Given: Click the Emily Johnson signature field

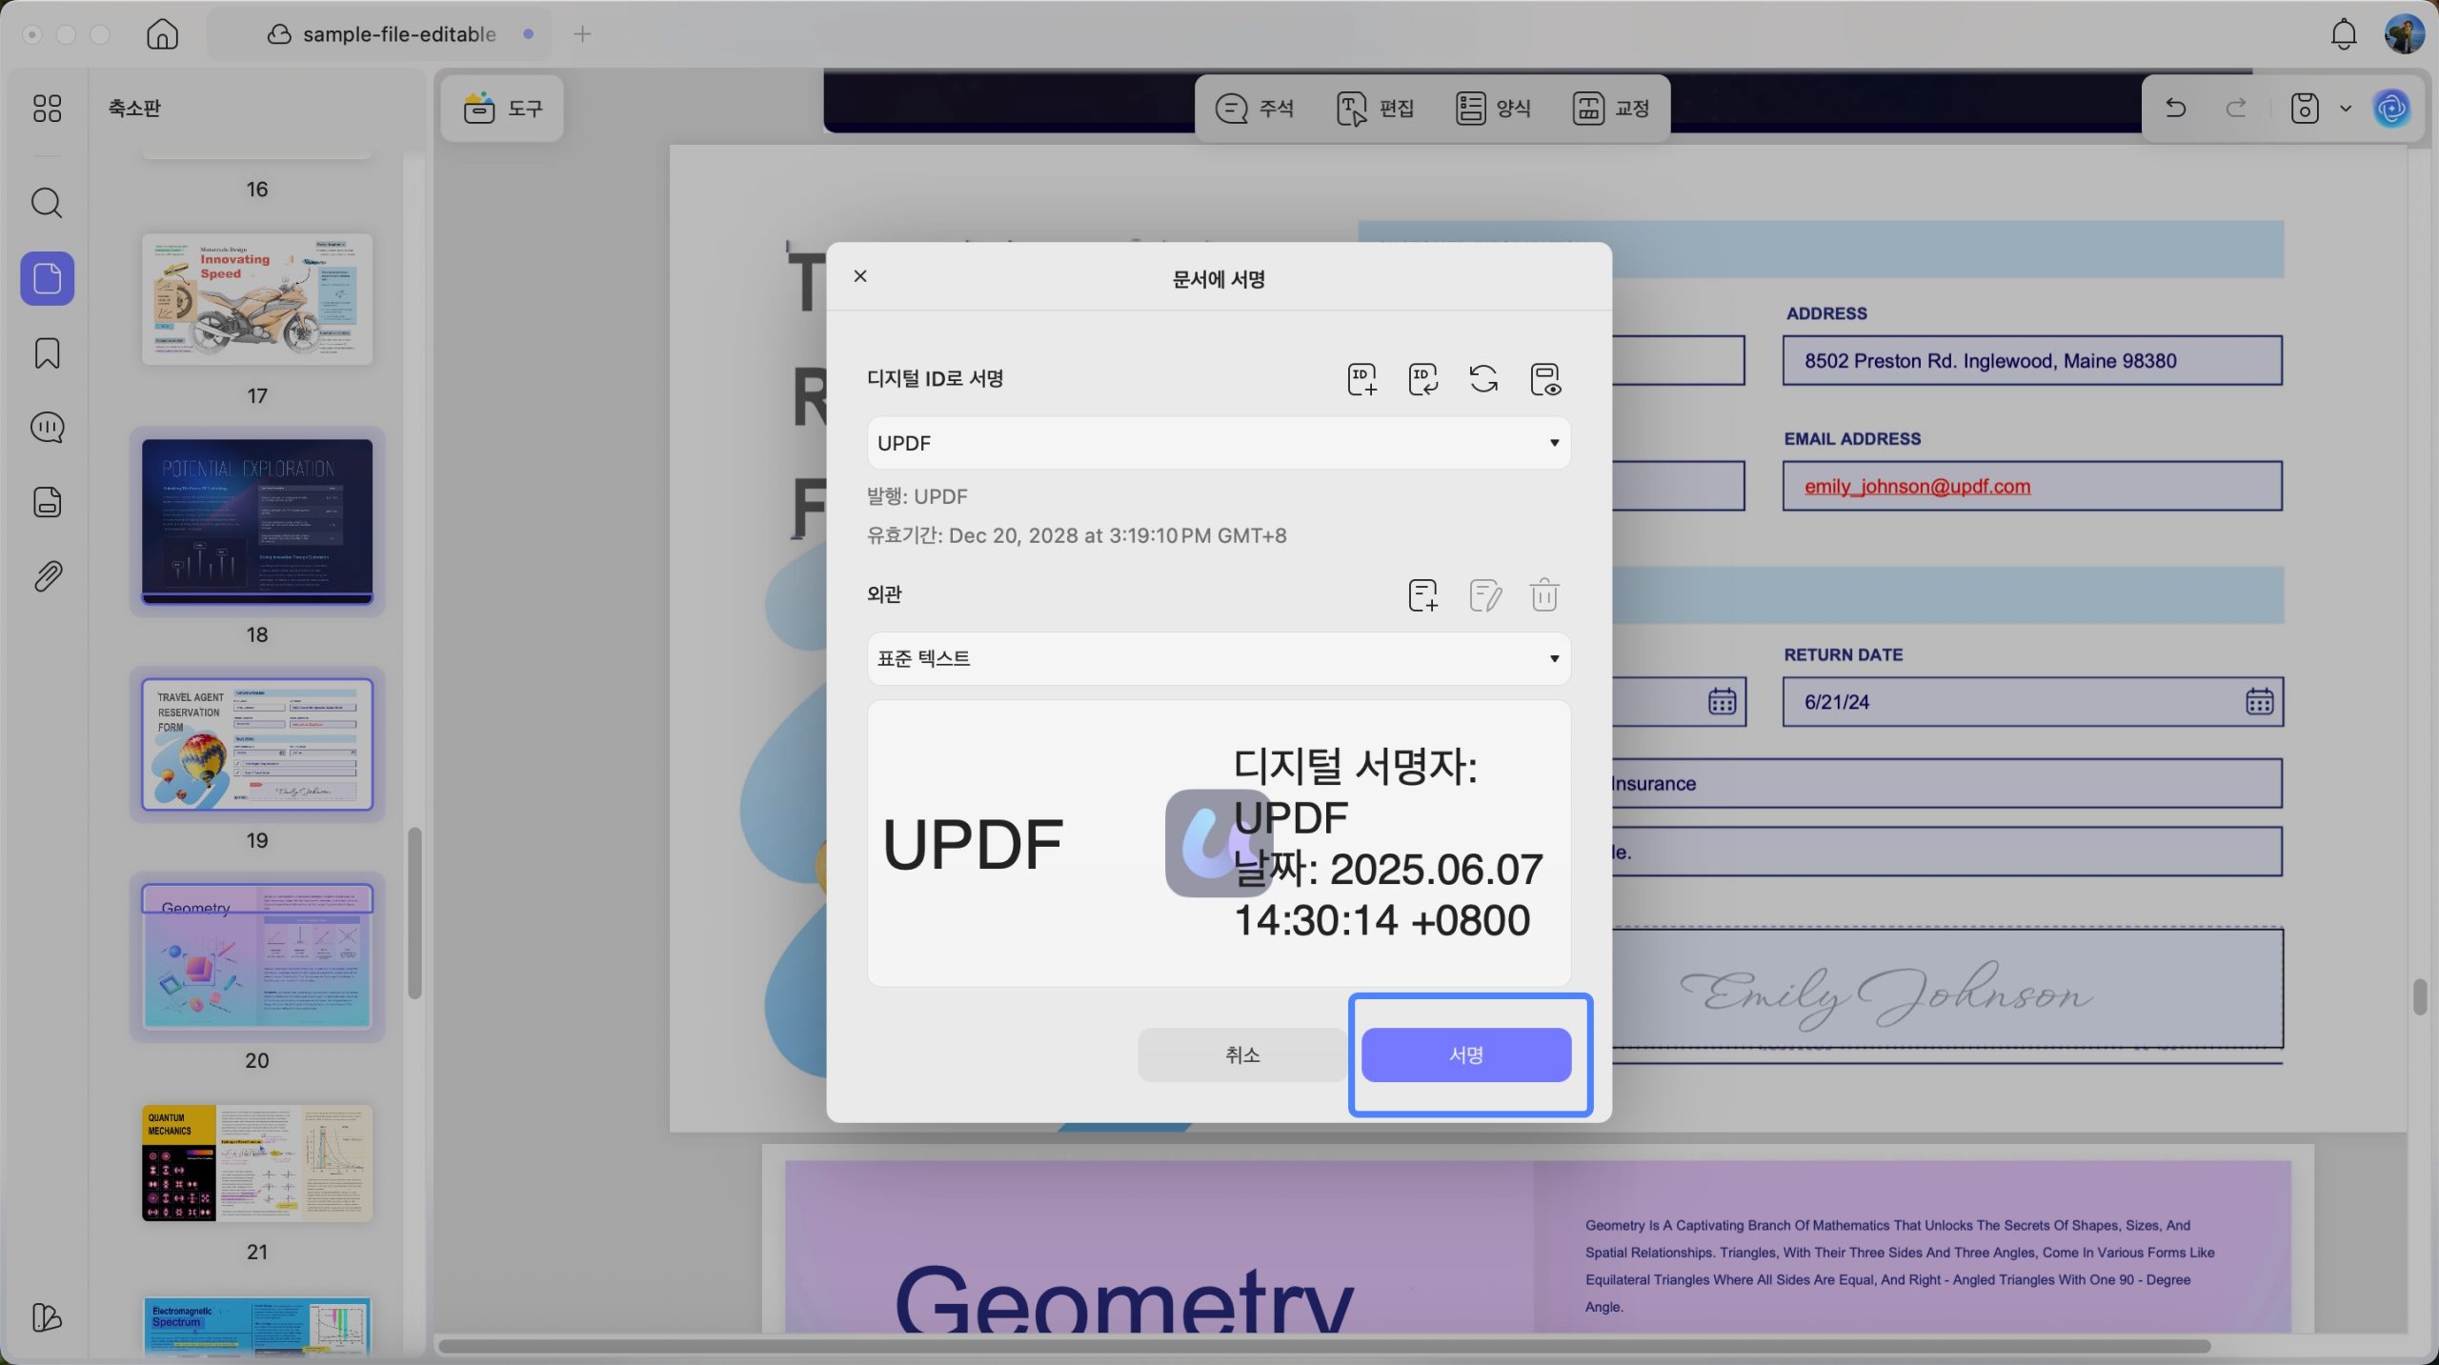Looking at the screenshot, I should [1947, 988].
